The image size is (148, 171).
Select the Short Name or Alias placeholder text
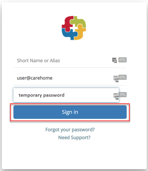click(x=38, y=61)
